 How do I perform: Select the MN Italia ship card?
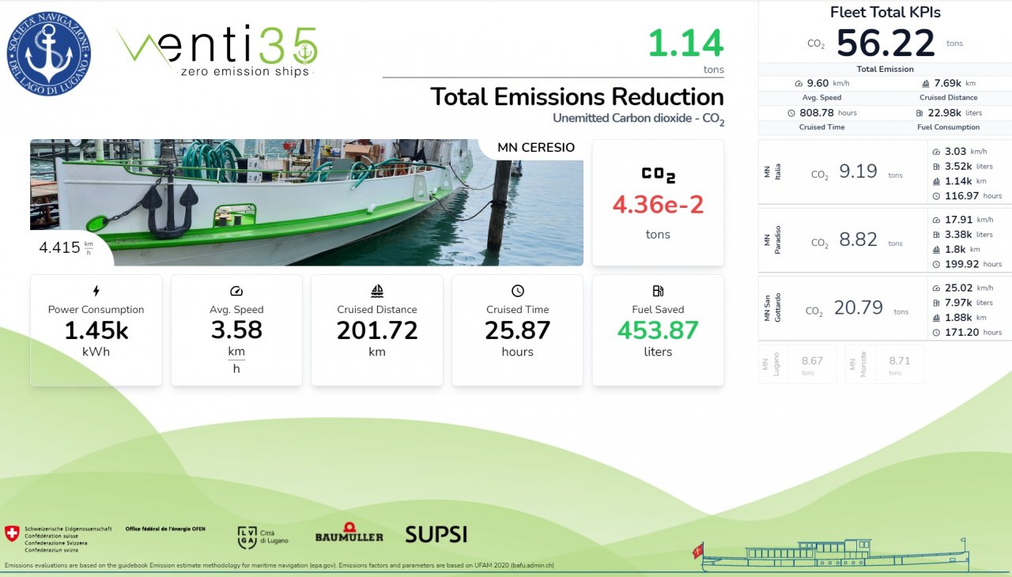(842, 172)
